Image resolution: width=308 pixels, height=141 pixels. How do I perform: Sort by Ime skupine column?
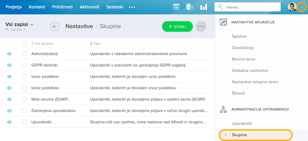[x=42, y=43]
